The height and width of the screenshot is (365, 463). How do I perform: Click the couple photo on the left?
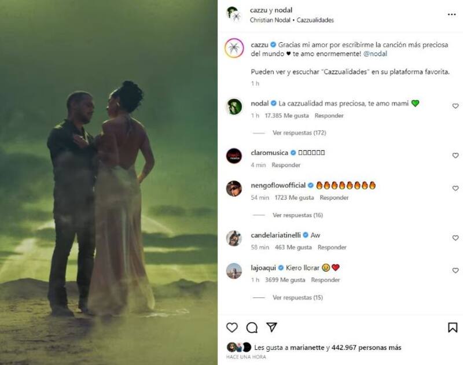click(x=109, y=182)
